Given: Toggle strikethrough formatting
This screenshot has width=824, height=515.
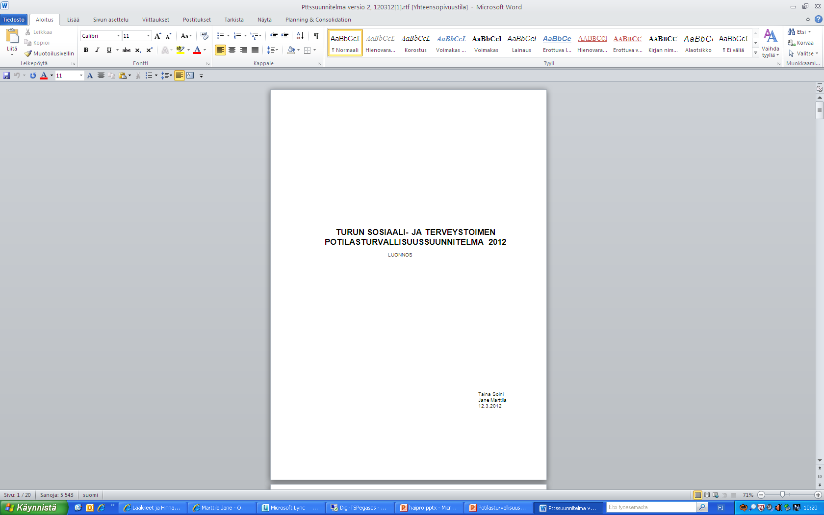Looking at the screenshot, I should click(127, 50).
